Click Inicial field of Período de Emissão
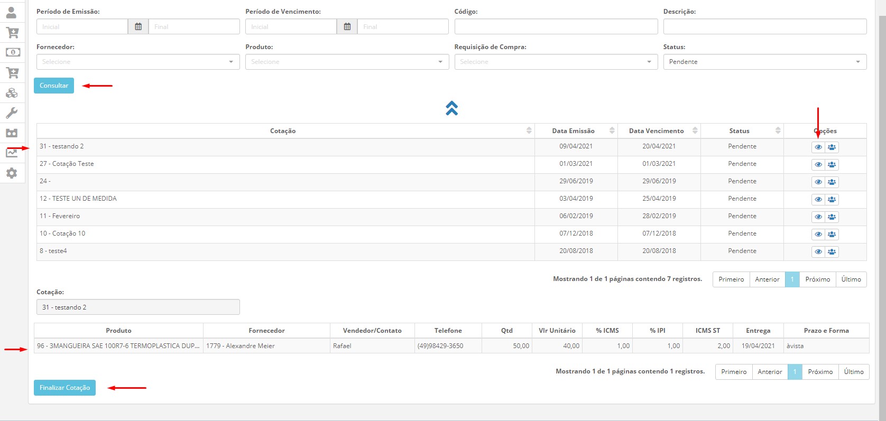This screenshot has width=886, height=421. (82, 26)
